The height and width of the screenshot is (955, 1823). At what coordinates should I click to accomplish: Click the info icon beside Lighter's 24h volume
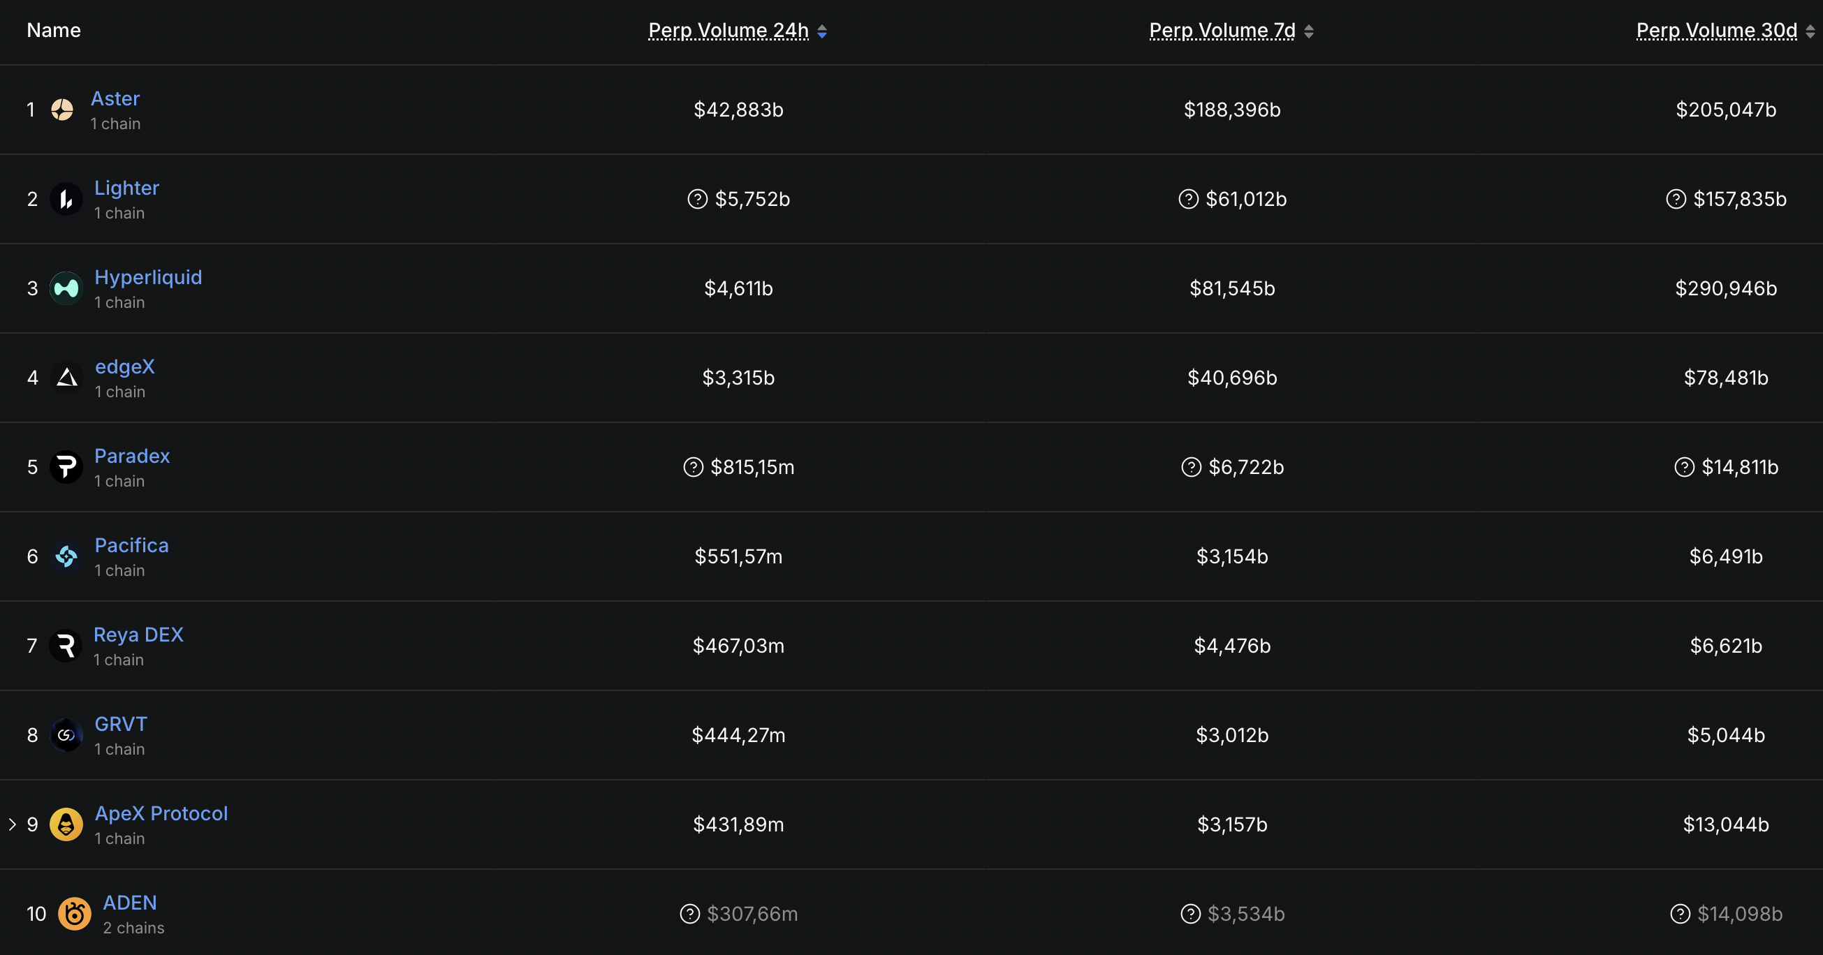pos(697,199)
